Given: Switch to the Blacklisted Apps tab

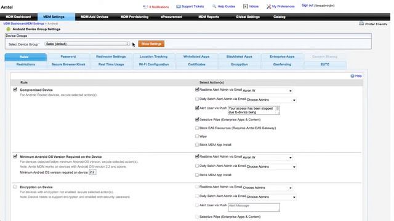Looking at the screenshot, I should click(x=239, y=56).
